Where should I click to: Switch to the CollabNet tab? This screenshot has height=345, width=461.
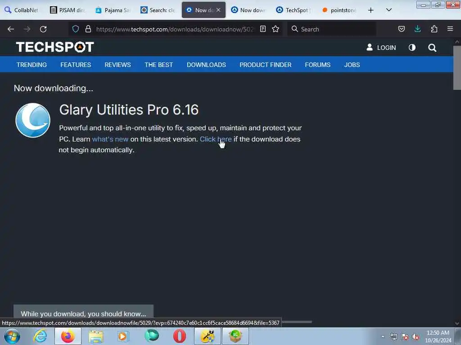(x=22, y=10)
